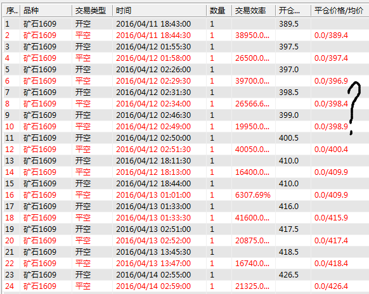Click efficiency value 39700.0...
This screenshot has width=369, height=294.
252,81
